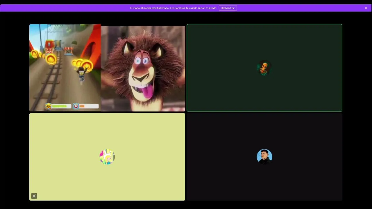Open the Subway Surfers and lion stream tile
Screen dimensions: 372x209
click(107, 68)
